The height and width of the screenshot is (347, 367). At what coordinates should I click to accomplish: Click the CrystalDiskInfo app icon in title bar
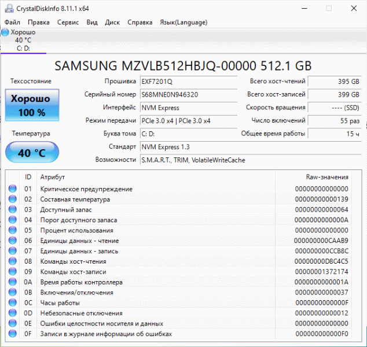9,9
